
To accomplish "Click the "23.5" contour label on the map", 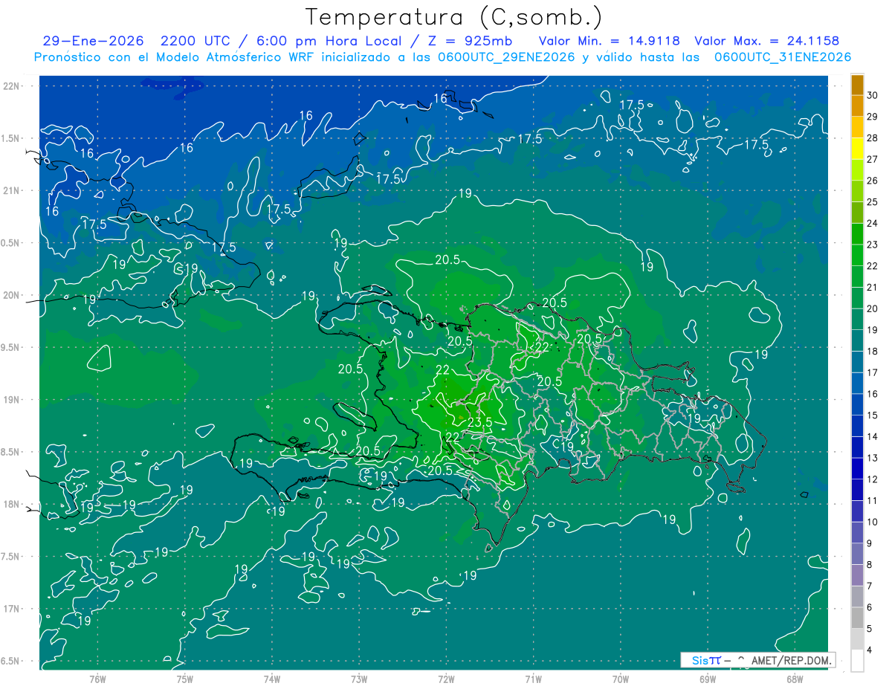I will pyautogui.click(x=479, y=422).
